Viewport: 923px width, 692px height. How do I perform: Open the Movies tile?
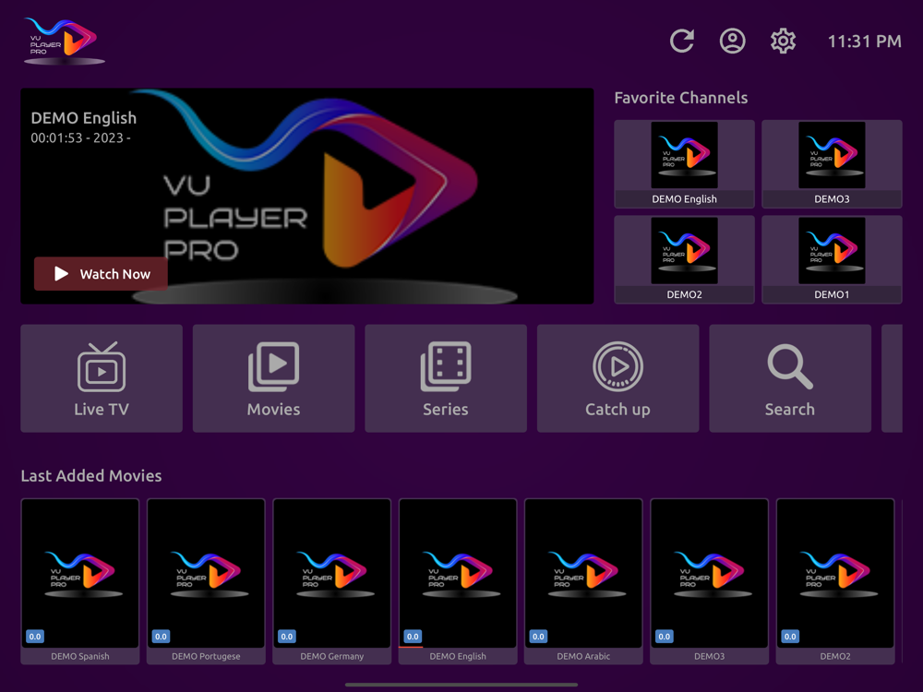(274, 378)
